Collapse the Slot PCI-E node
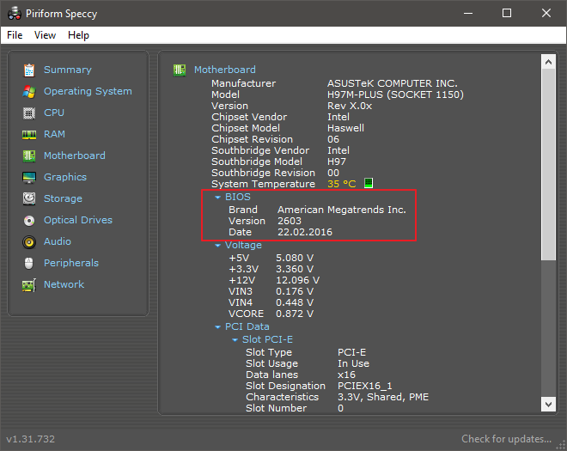The image size is (567, 451). 235,340
